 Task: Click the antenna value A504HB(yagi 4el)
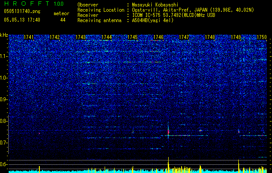coord(153,21)
